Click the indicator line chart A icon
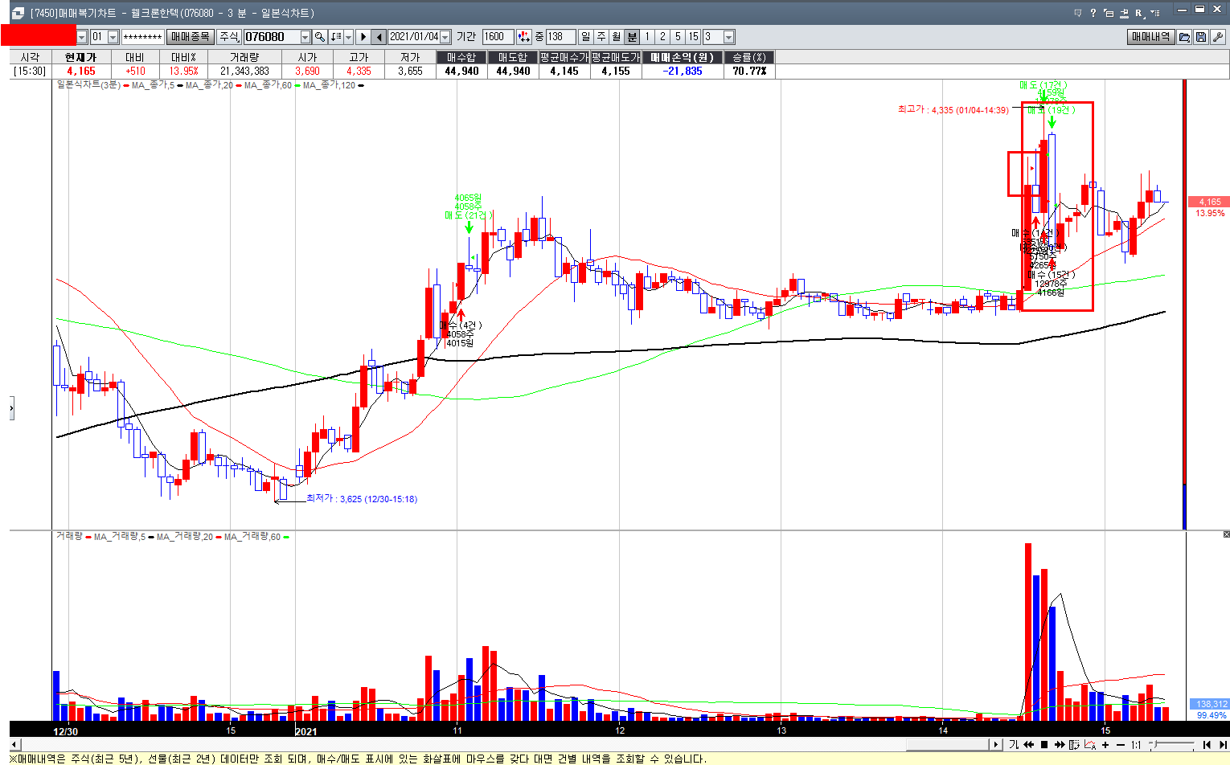The image size is (1230, 765). click(x=1090, y=745)
